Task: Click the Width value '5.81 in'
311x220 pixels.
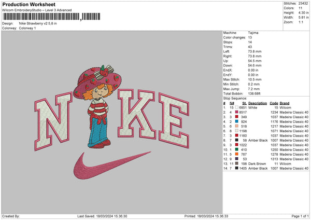Action: coord(303,18)
